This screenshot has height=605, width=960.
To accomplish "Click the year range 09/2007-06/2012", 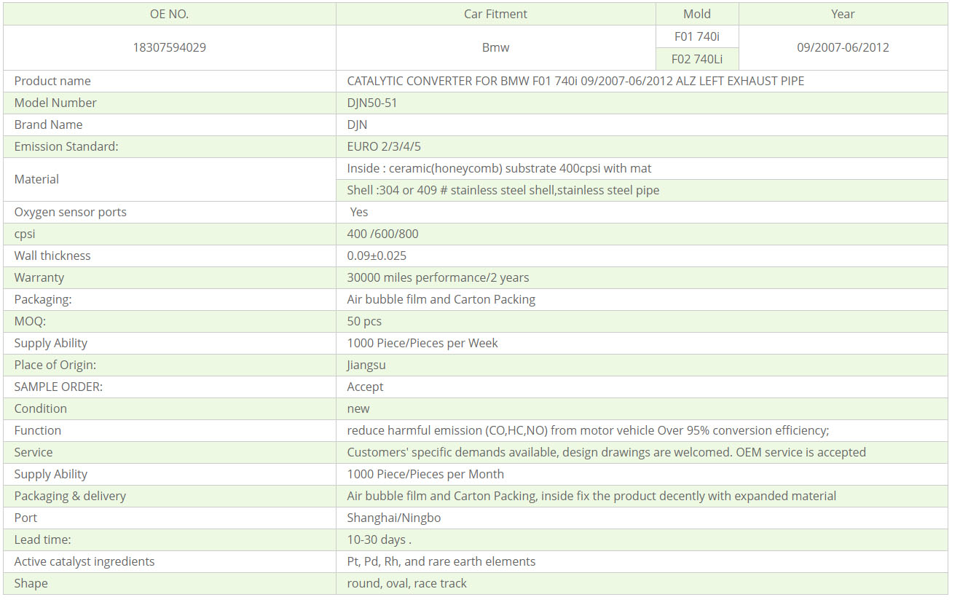I will pyautogui.click(x=843, y=47).
